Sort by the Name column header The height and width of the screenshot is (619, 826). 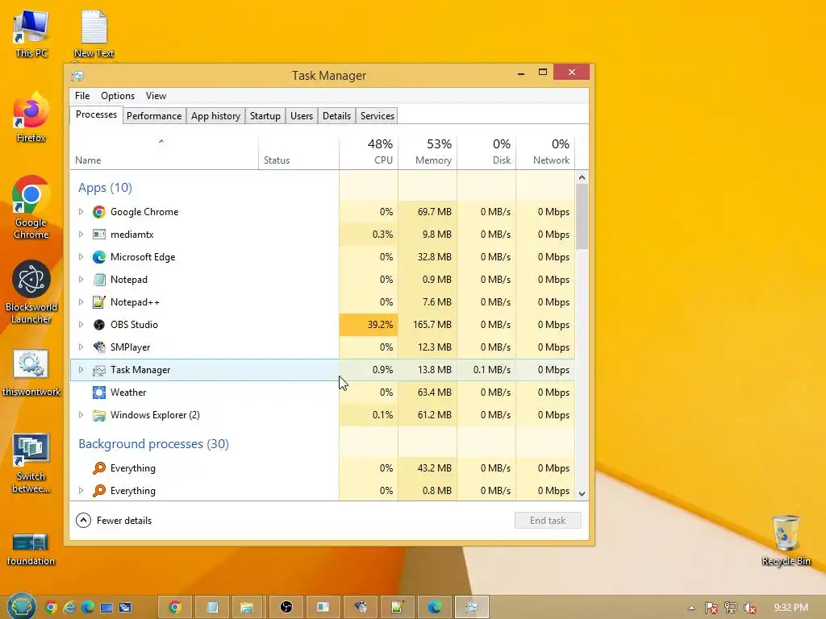(164, 152)
